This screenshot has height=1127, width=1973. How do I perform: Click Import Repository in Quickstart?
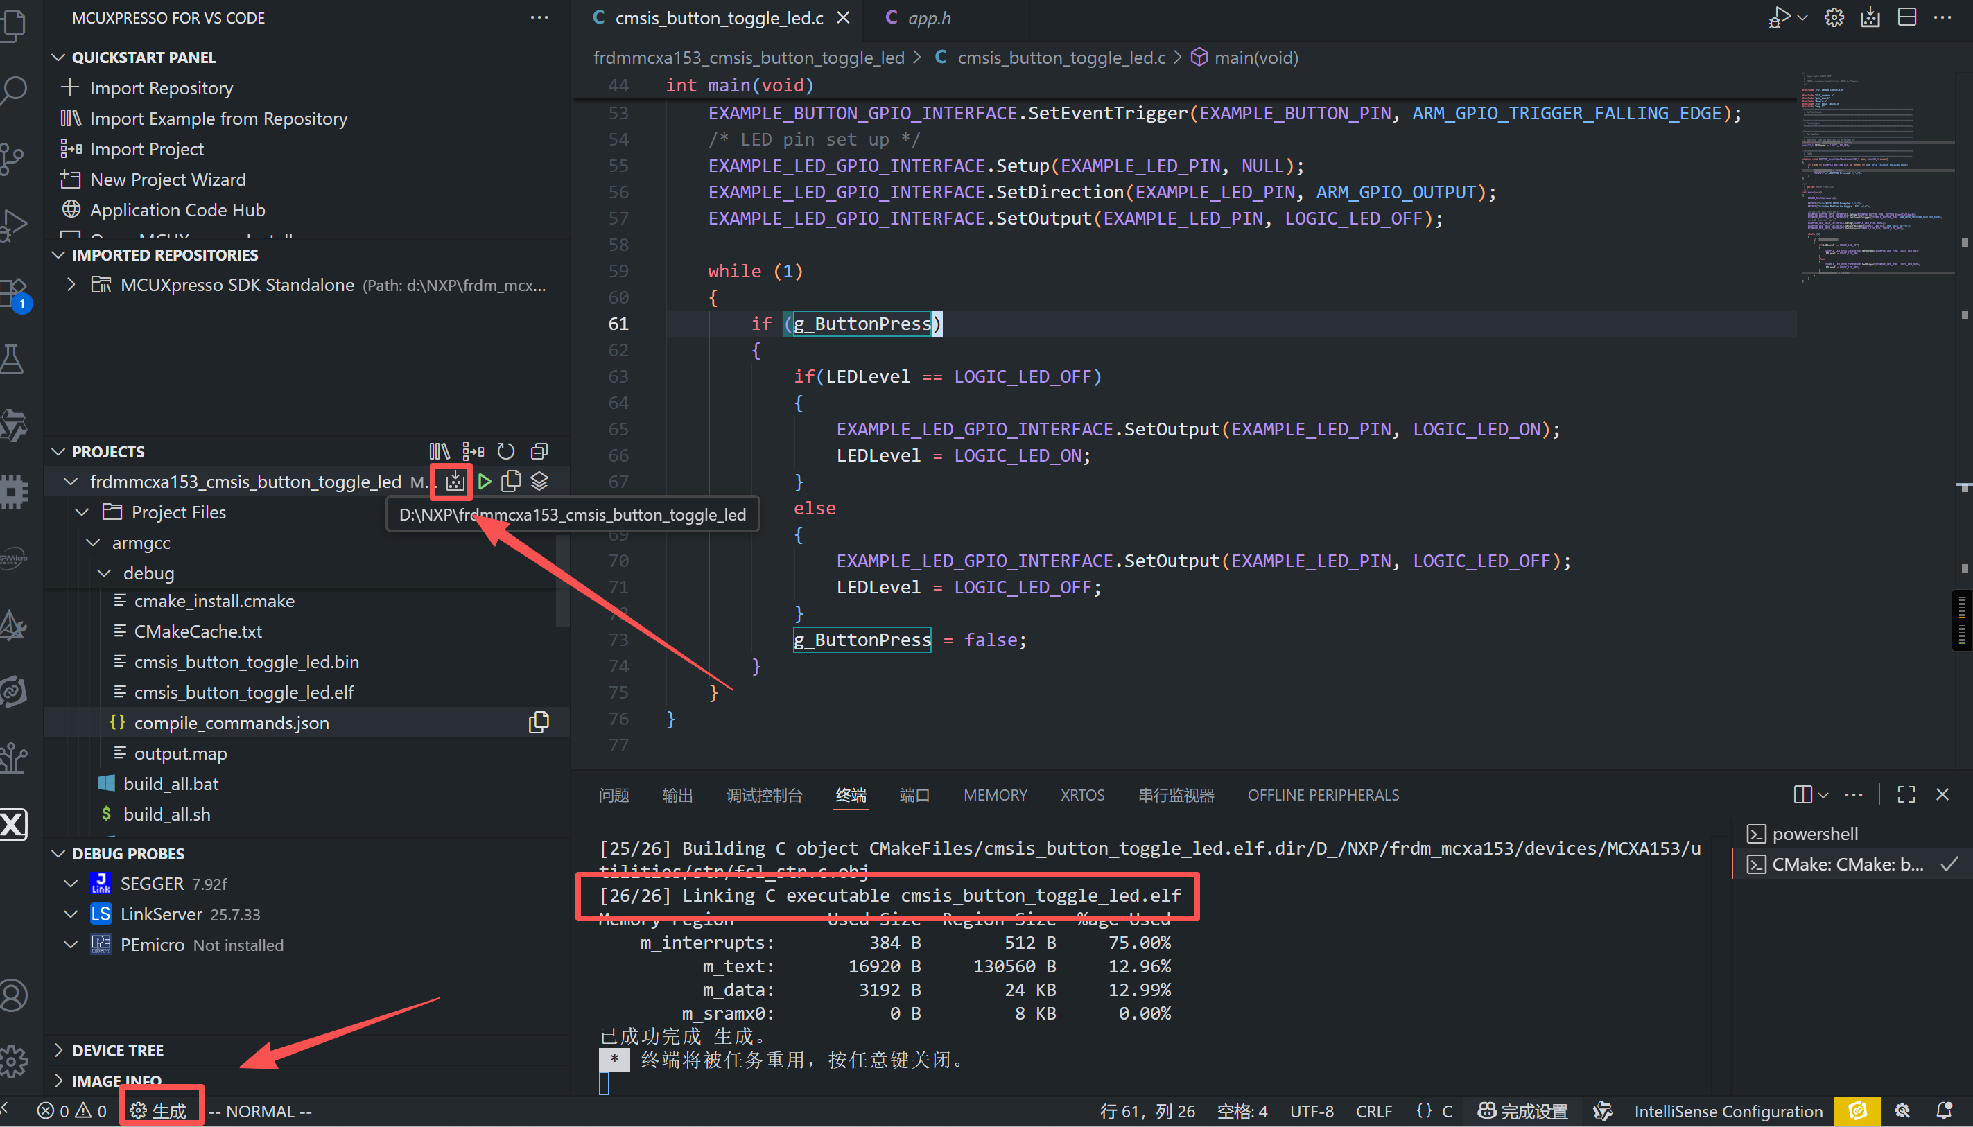click(161, 87)
